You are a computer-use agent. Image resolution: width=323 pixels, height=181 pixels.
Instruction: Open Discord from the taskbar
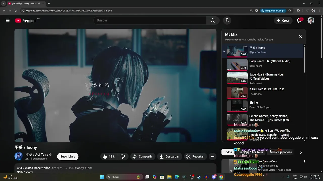point(214,177)
